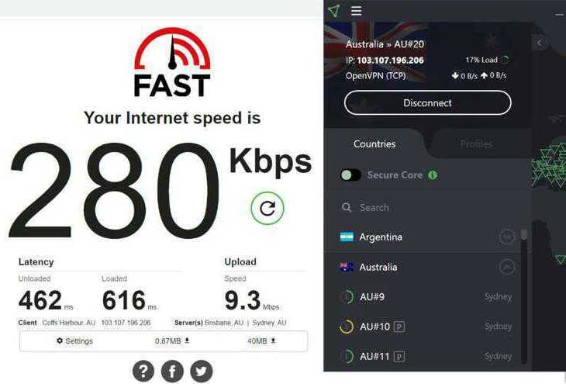Select the AU#11 Sydney server
The height and width of the screenshot is (384, 566).
426,357
